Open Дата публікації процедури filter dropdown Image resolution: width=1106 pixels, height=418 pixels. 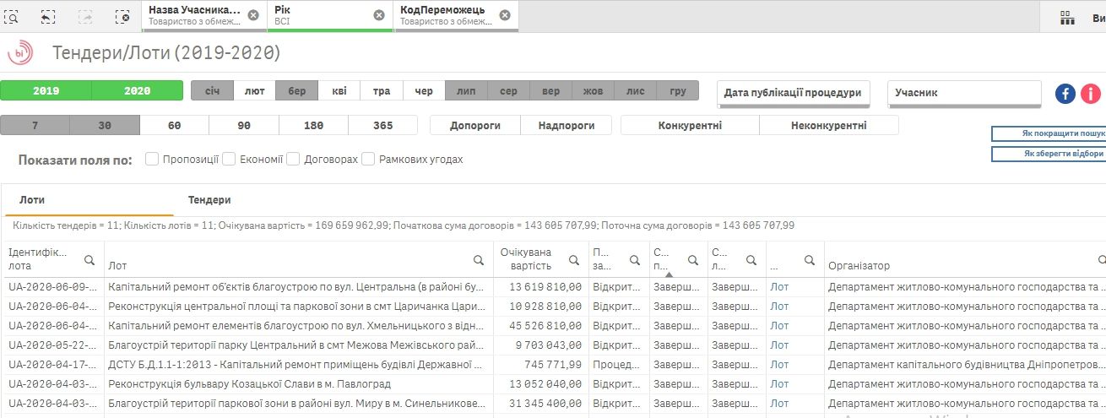793,93
